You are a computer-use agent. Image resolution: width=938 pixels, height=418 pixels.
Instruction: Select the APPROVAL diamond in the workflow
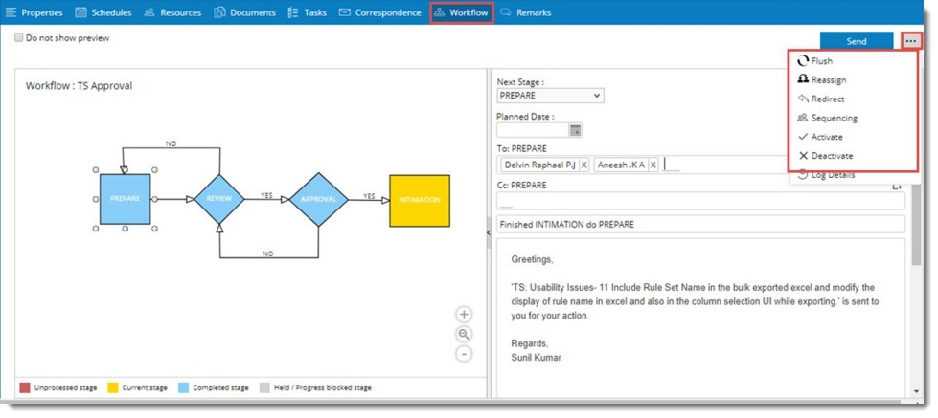(x=319, y=200)
